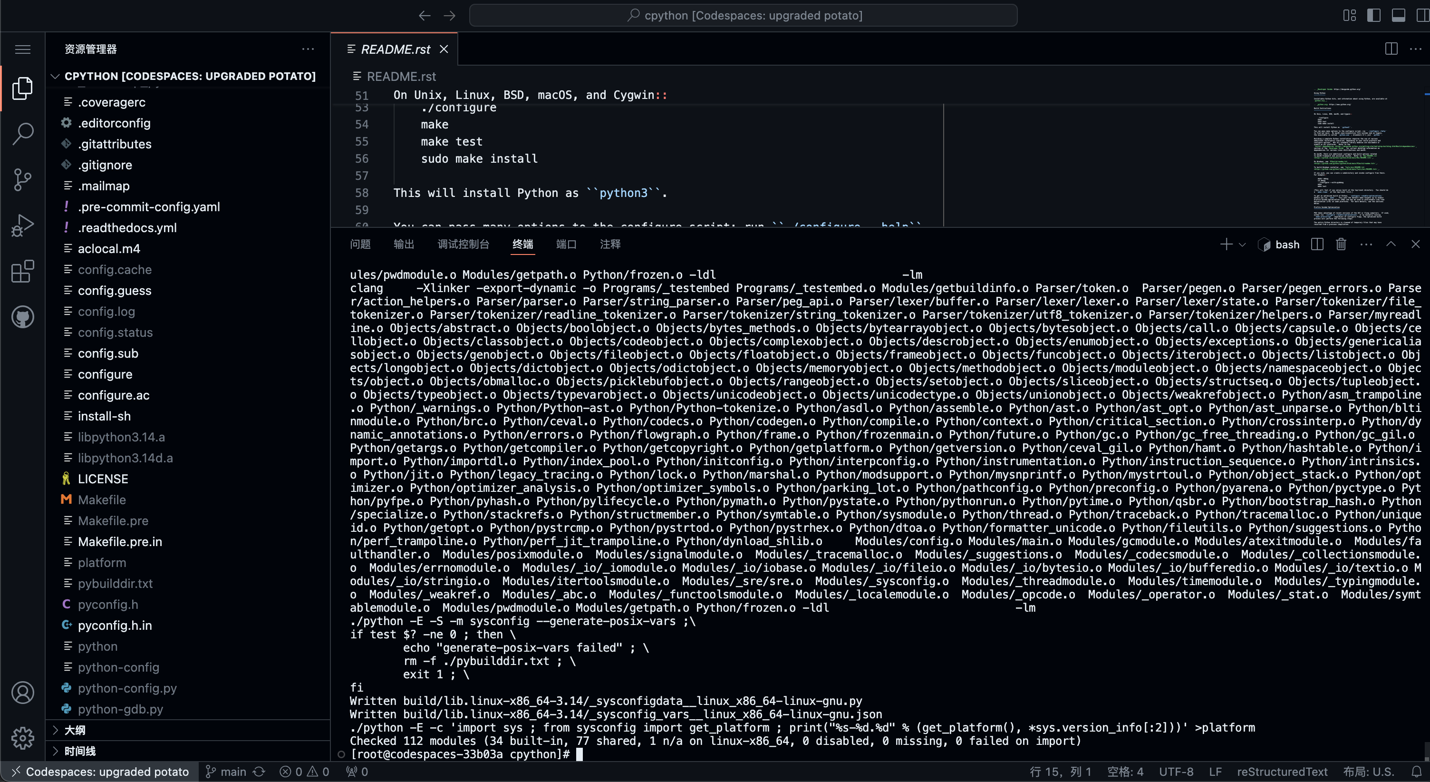Open Run and Debug view
This screenshot has width=1430, height=782.
23,225
